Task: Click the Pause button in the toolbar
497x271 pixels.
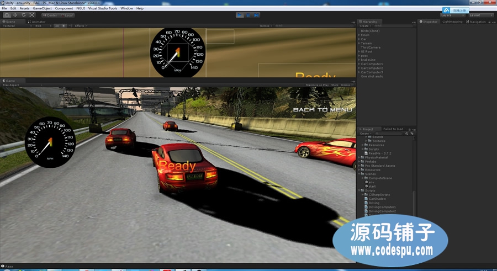Action: click(x=248, y=15)
